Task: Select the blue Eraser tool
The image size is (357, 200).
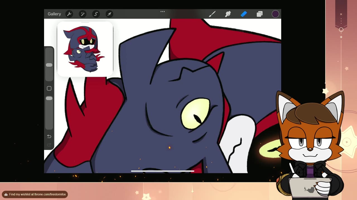Action: (x=244, y=14)
